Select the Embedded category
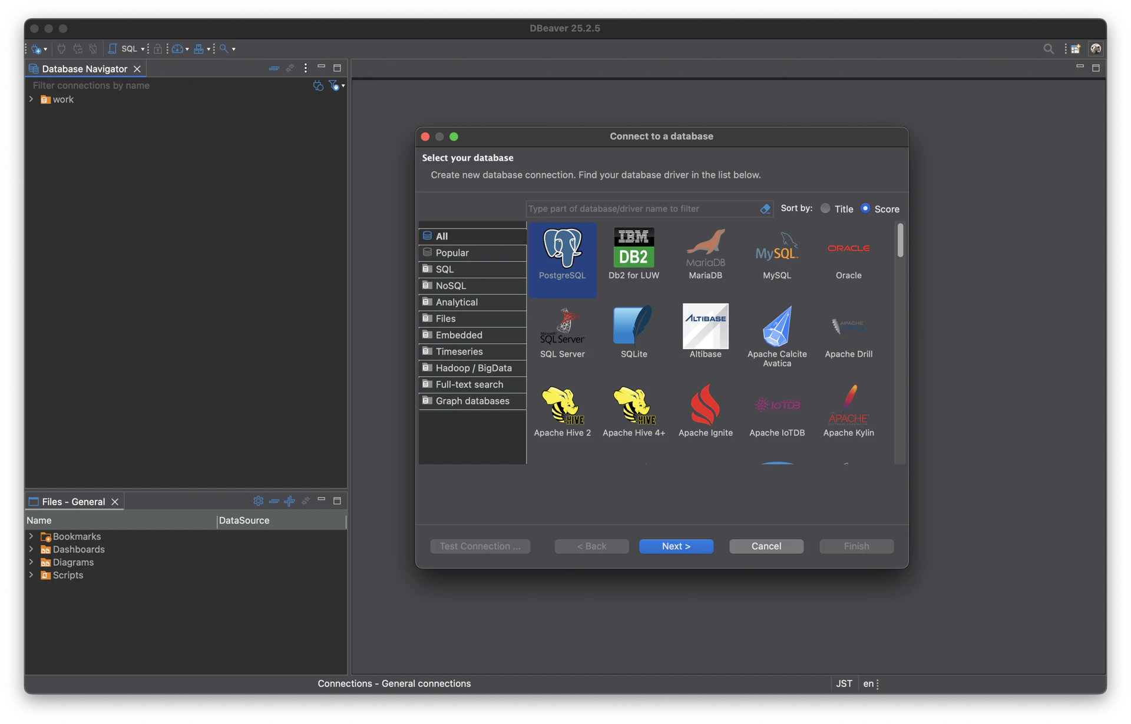The height and width of the screenshot is (724, 1131). coord(472,335)
